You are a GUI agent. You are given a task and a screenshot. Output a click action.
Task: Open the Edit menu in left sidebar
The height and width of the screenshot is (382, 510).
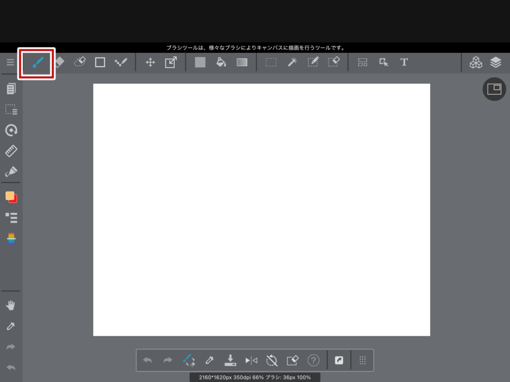tap(11, 89)
